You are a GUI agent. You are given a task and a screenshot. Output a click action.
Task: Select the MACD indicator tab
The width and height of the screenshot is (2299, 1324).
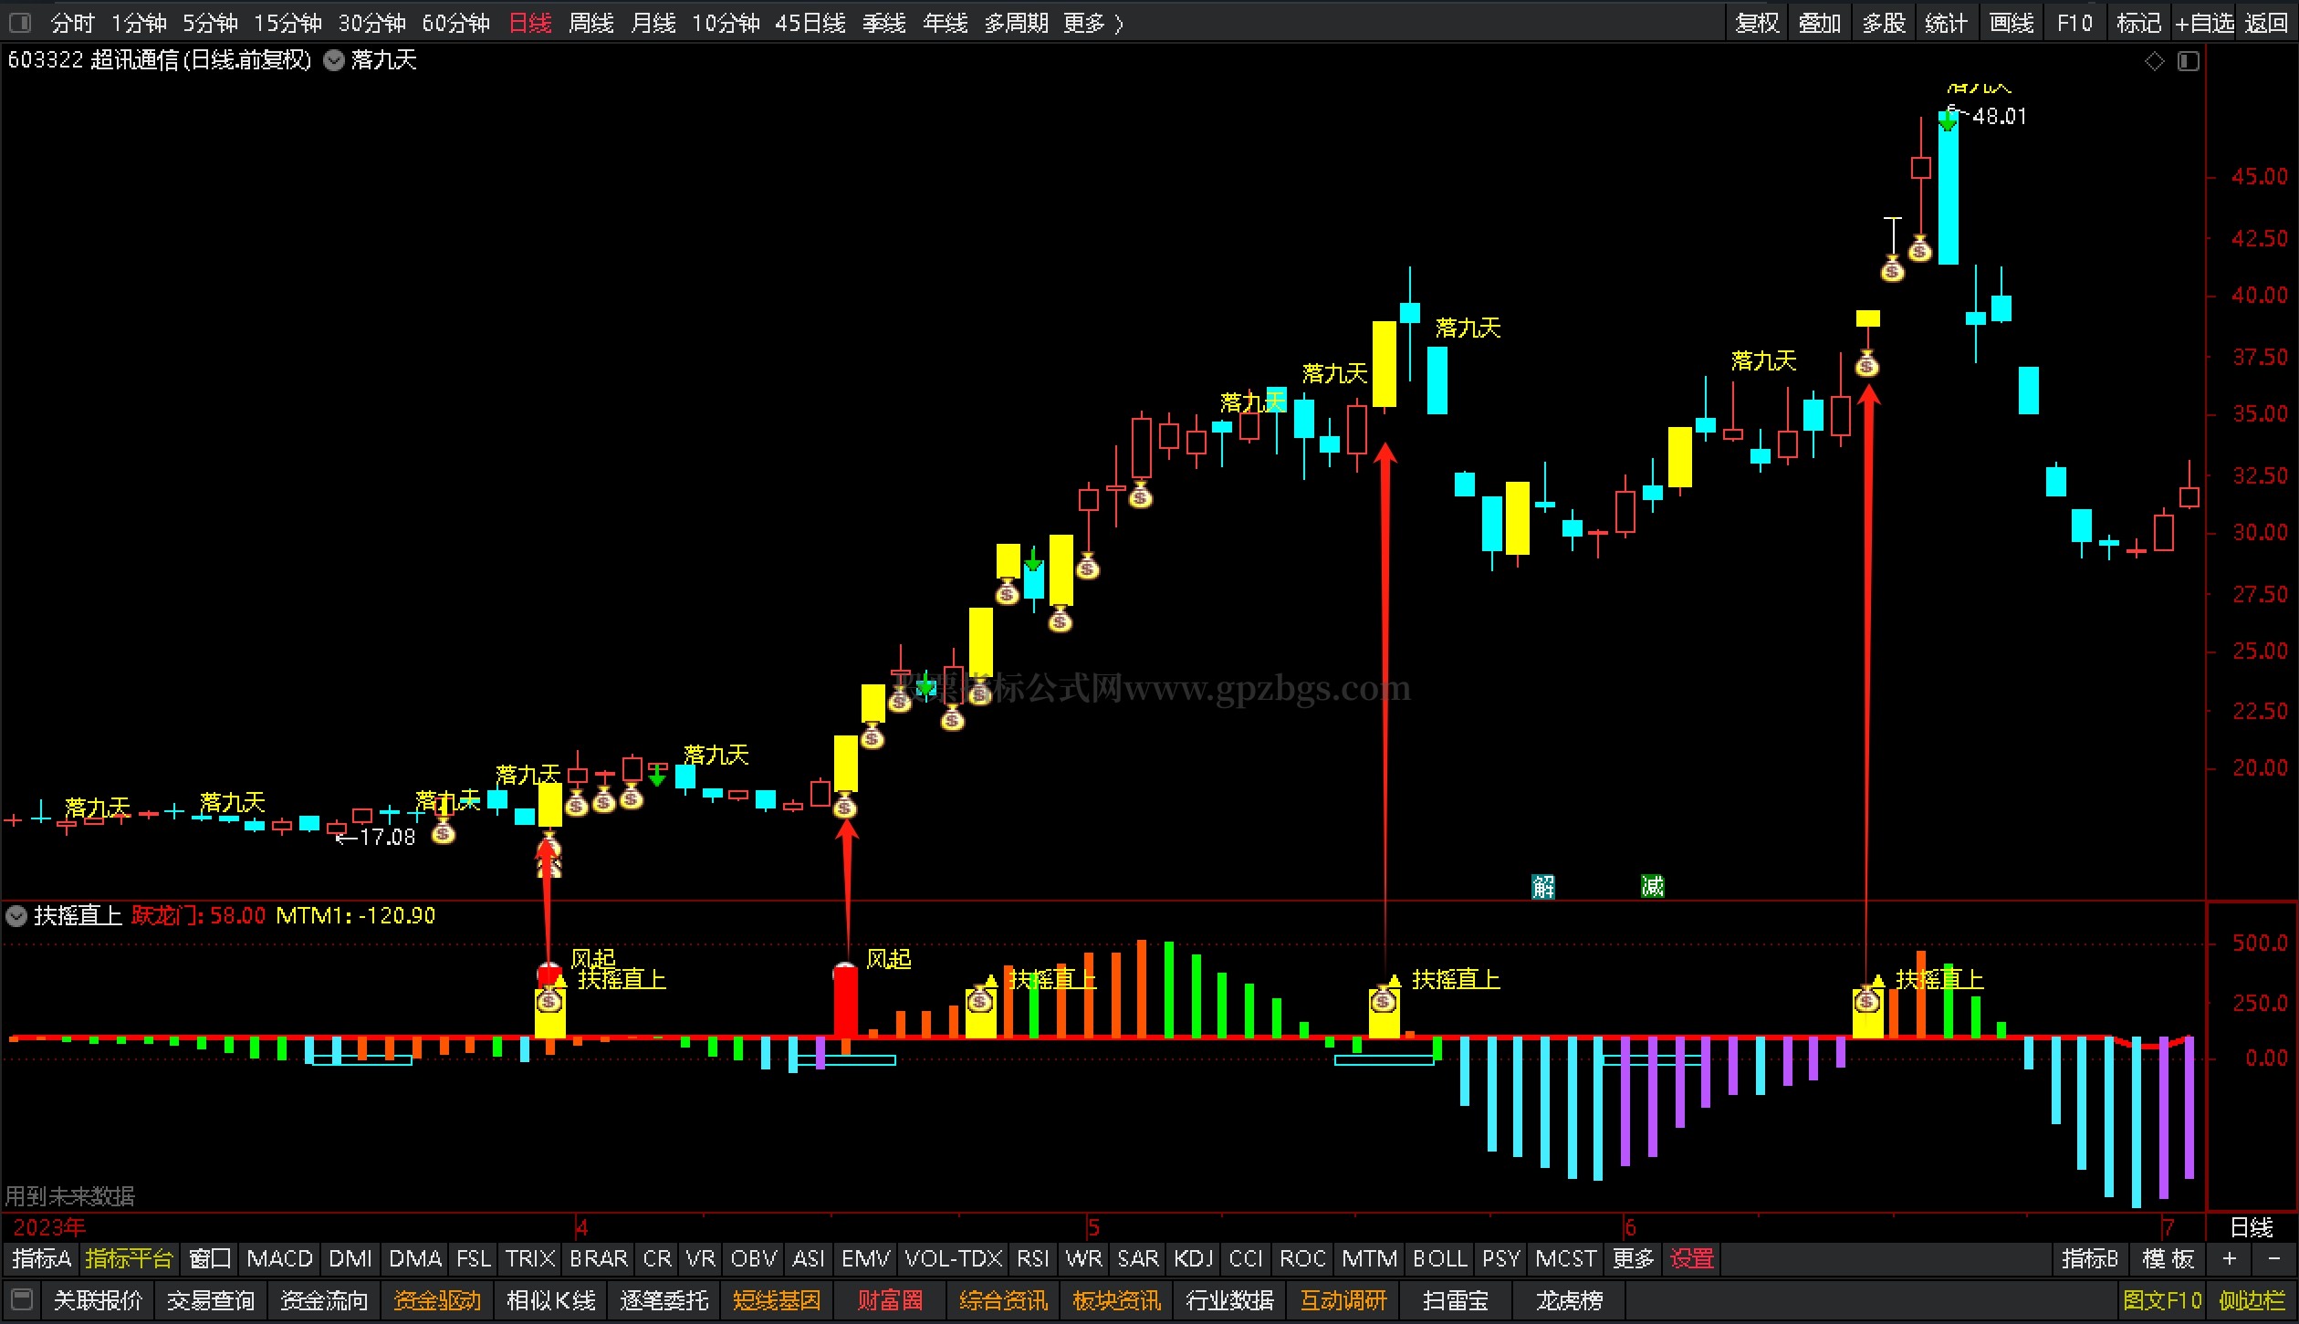(279, 1258)
